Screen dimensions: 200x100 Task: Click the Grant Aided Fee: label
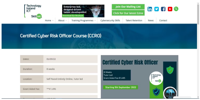(x=31, y=89)
